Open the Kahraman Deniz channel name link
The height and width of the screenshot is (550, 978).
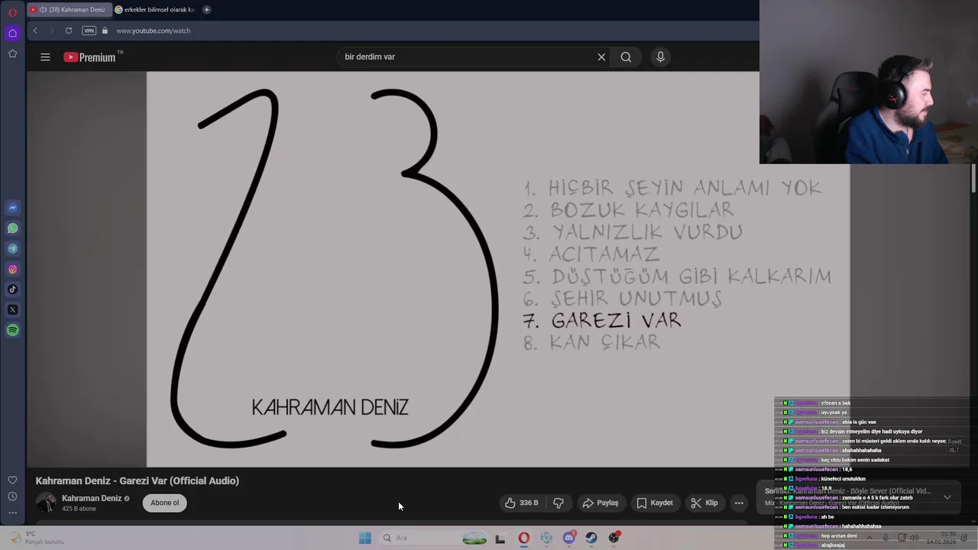(x=92, y=498)
